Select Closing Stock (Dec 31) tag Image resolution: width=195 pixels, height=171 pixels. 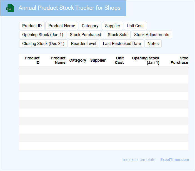43,44
